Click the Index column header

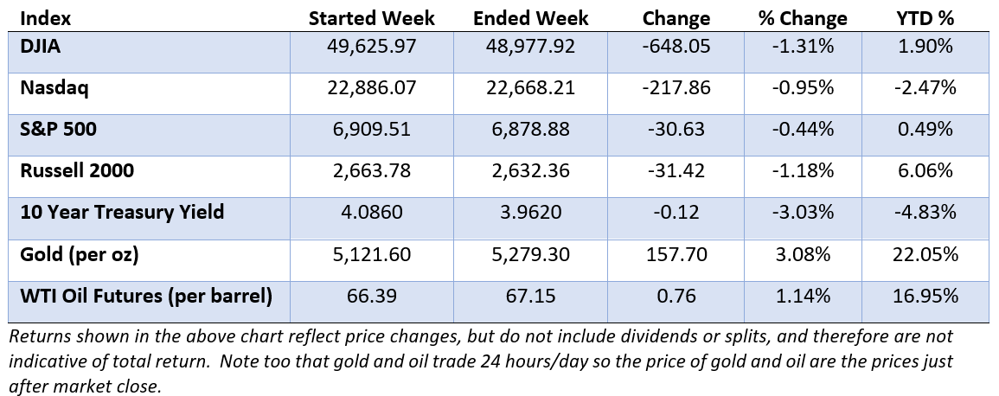point(42,18)
